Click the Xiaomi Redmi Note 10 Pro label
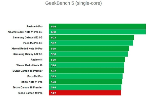The height and width of the screenshot is (98, 152). tap(27, 48)
